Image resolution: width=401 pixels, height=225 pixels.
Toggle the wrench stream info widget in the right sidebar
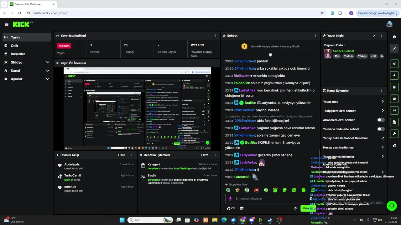click(x=394, y=134)
